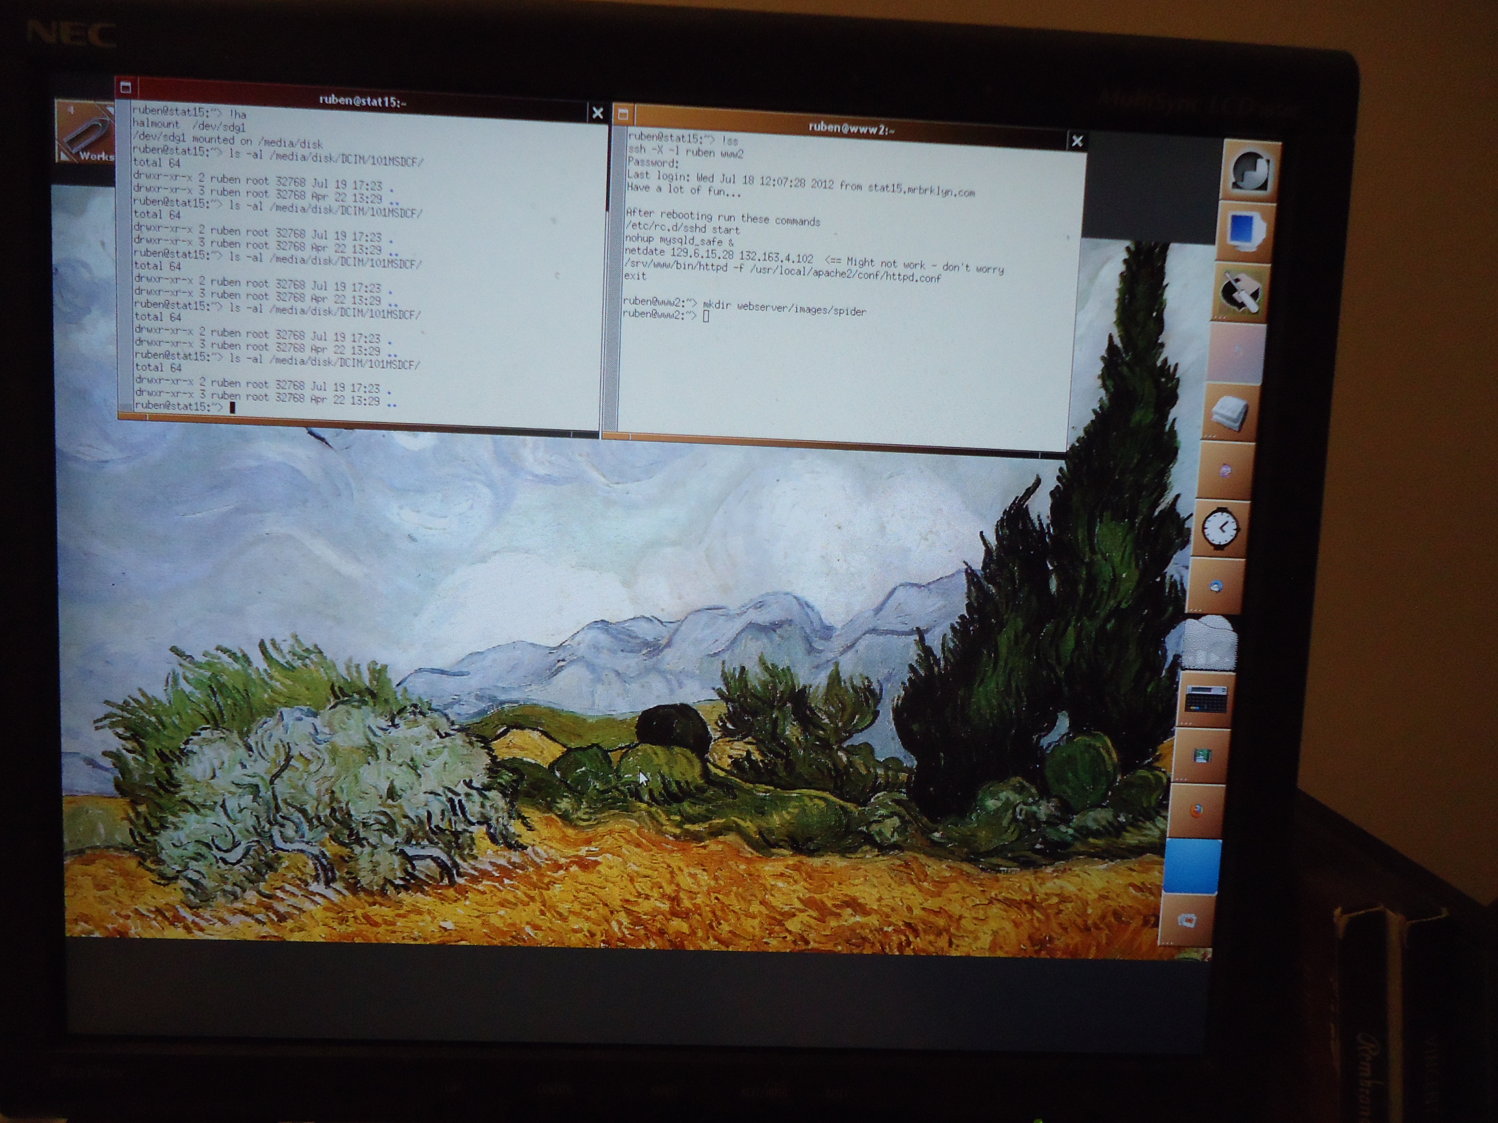Open Window Maker preferences screwdriver icon
Screen dimensions: 1498x1123
click(1241, 292)
